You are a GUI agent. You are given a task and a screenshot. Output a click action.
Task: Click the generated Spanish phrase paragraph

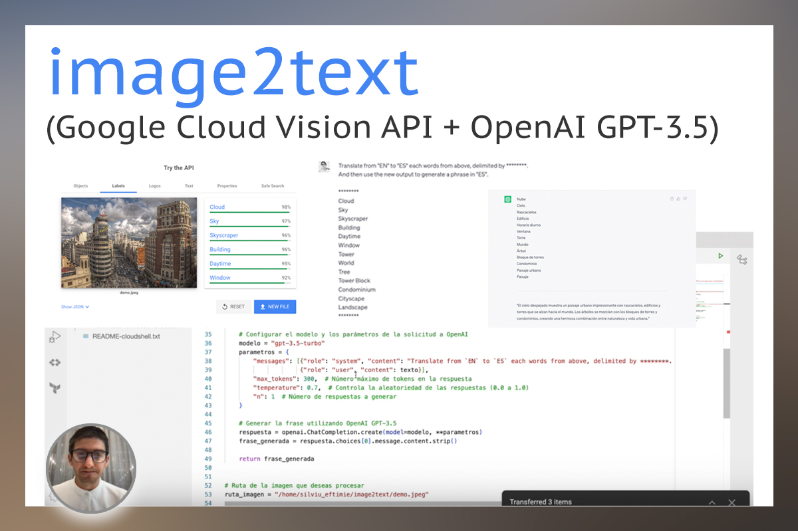tap(587, 312)
